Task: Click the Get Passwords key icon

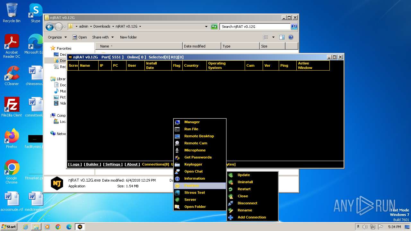Action: [x=177, y=157]
